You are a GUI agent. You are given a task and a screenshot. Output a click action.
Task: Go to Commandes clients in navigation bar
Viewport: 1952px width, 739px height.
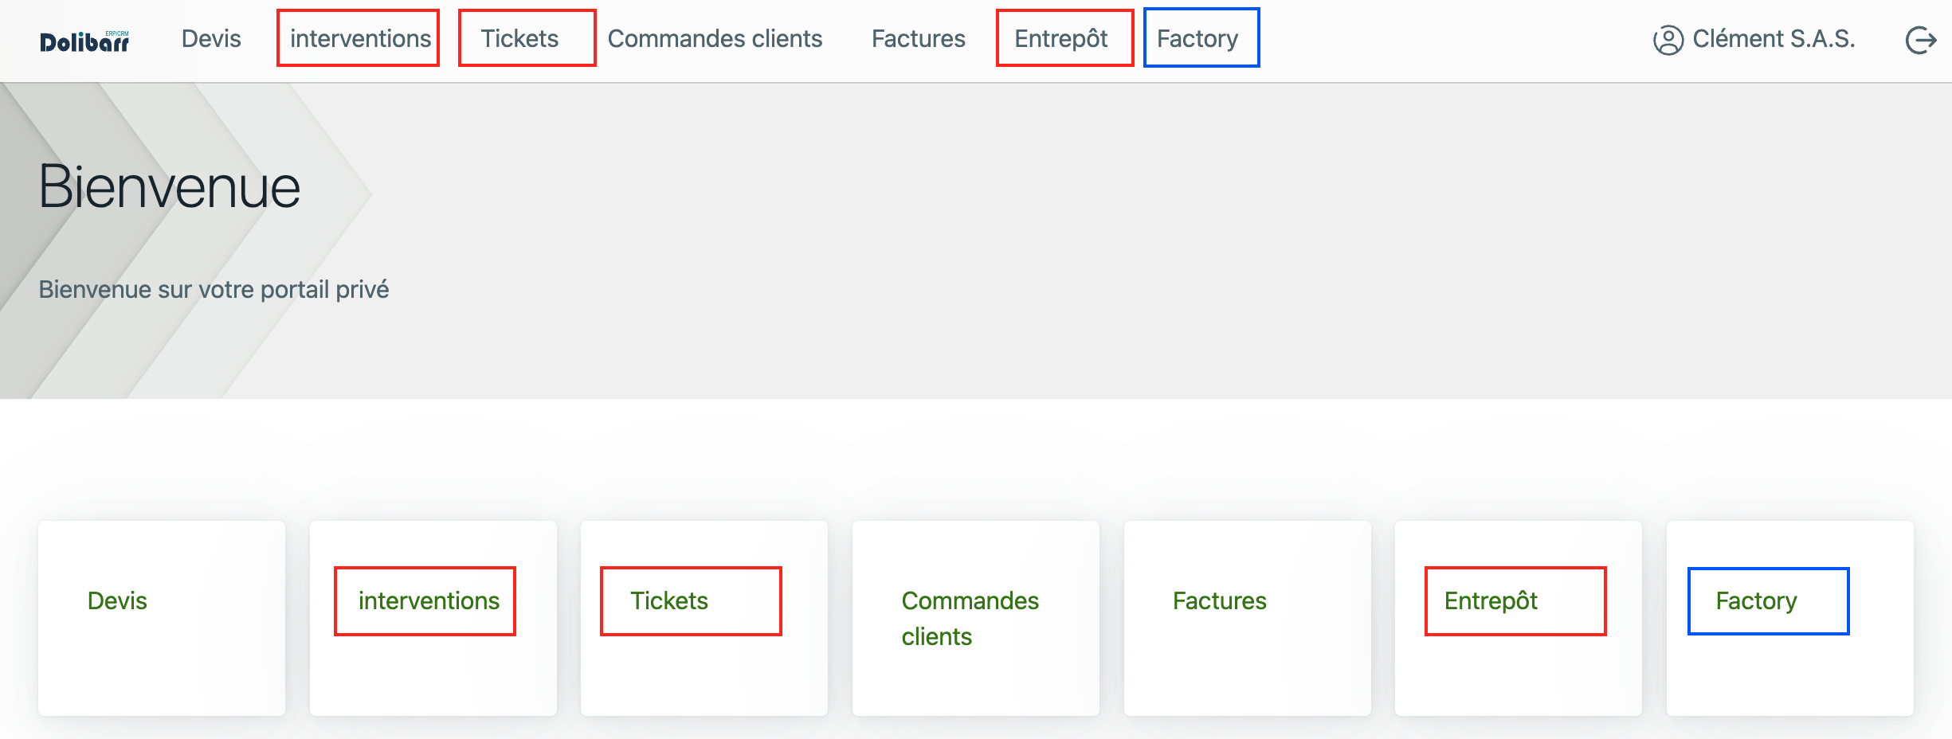[715, 39]
